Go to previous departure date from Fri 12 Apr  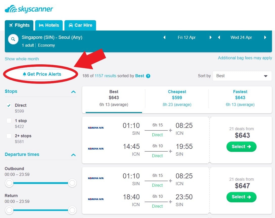[x=164, y=37]
